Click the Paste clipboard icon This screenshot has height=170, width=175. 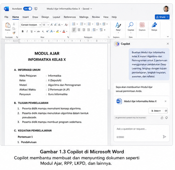tap(8, 25)
